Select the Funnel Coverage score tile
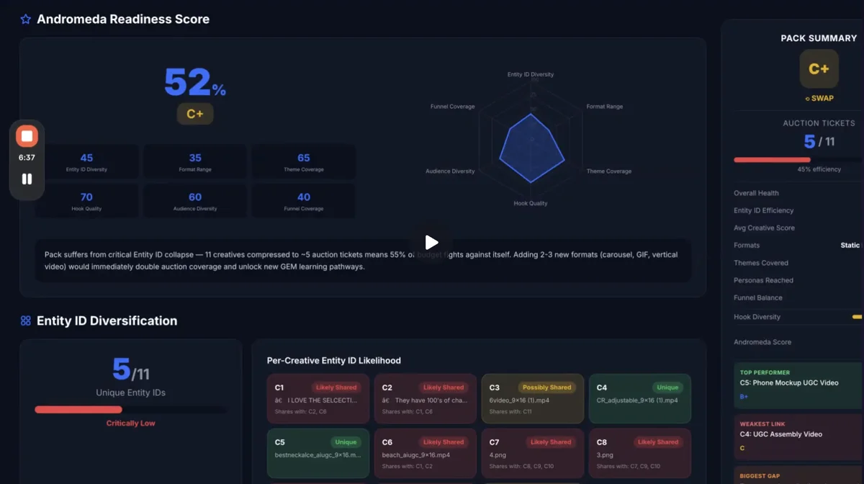This screenshot has width=864, height=484. (304, 201)
